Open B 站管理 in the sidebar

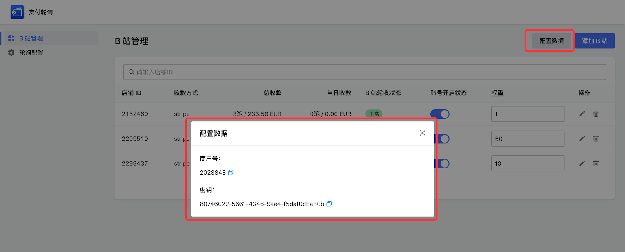click(x=31, y=38)
